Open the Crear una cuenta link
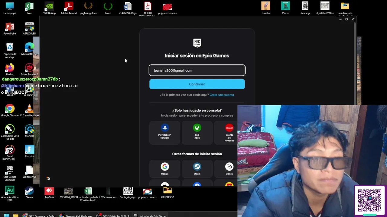Viewport: 387px width, 217px height. [222, 95]
